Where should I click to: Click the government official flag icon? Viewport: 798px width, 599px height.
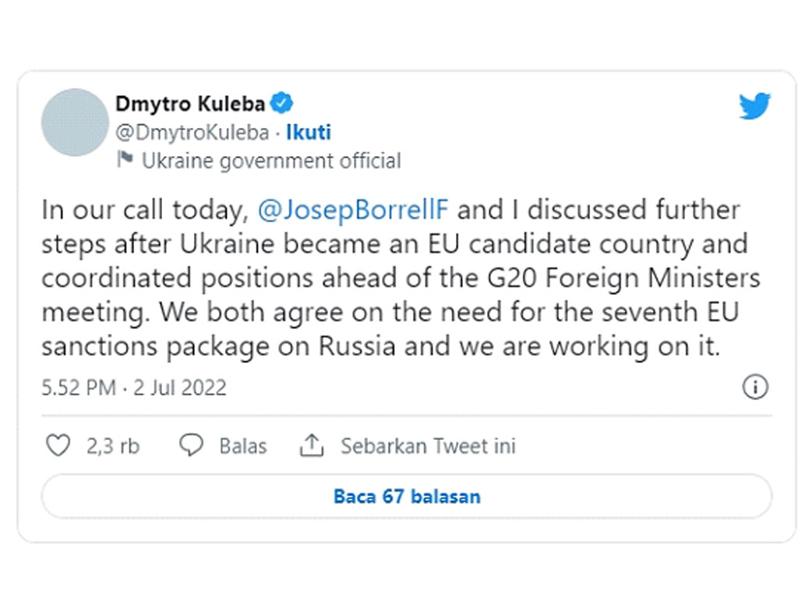pos(125,159)
